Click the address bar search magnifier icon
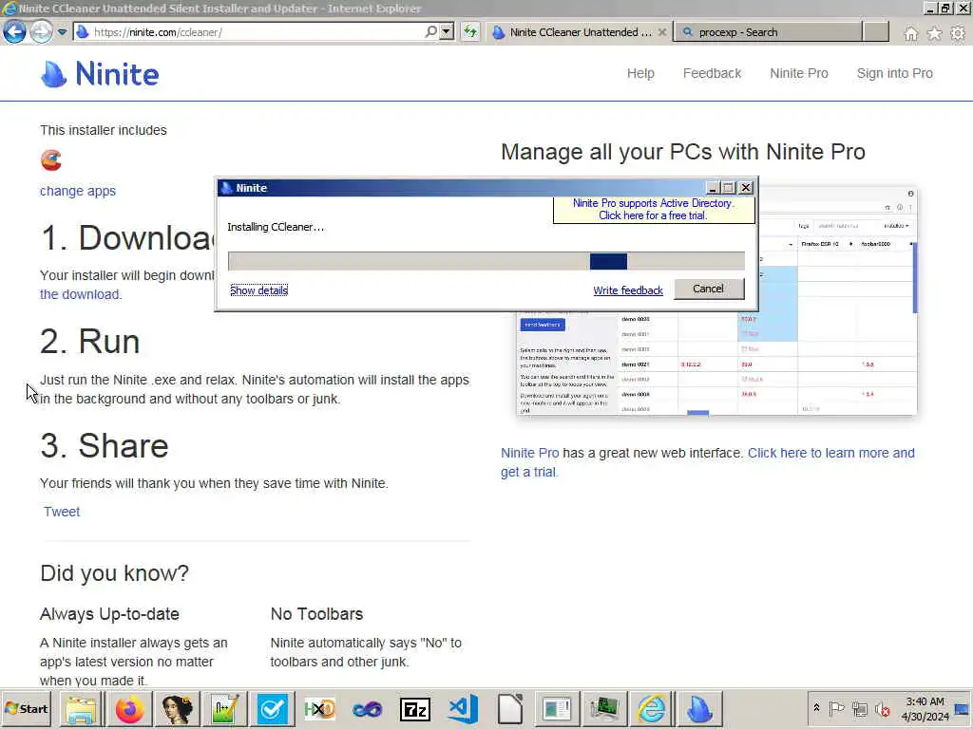This screenshot has width=973, height=729. click(430, 31)
